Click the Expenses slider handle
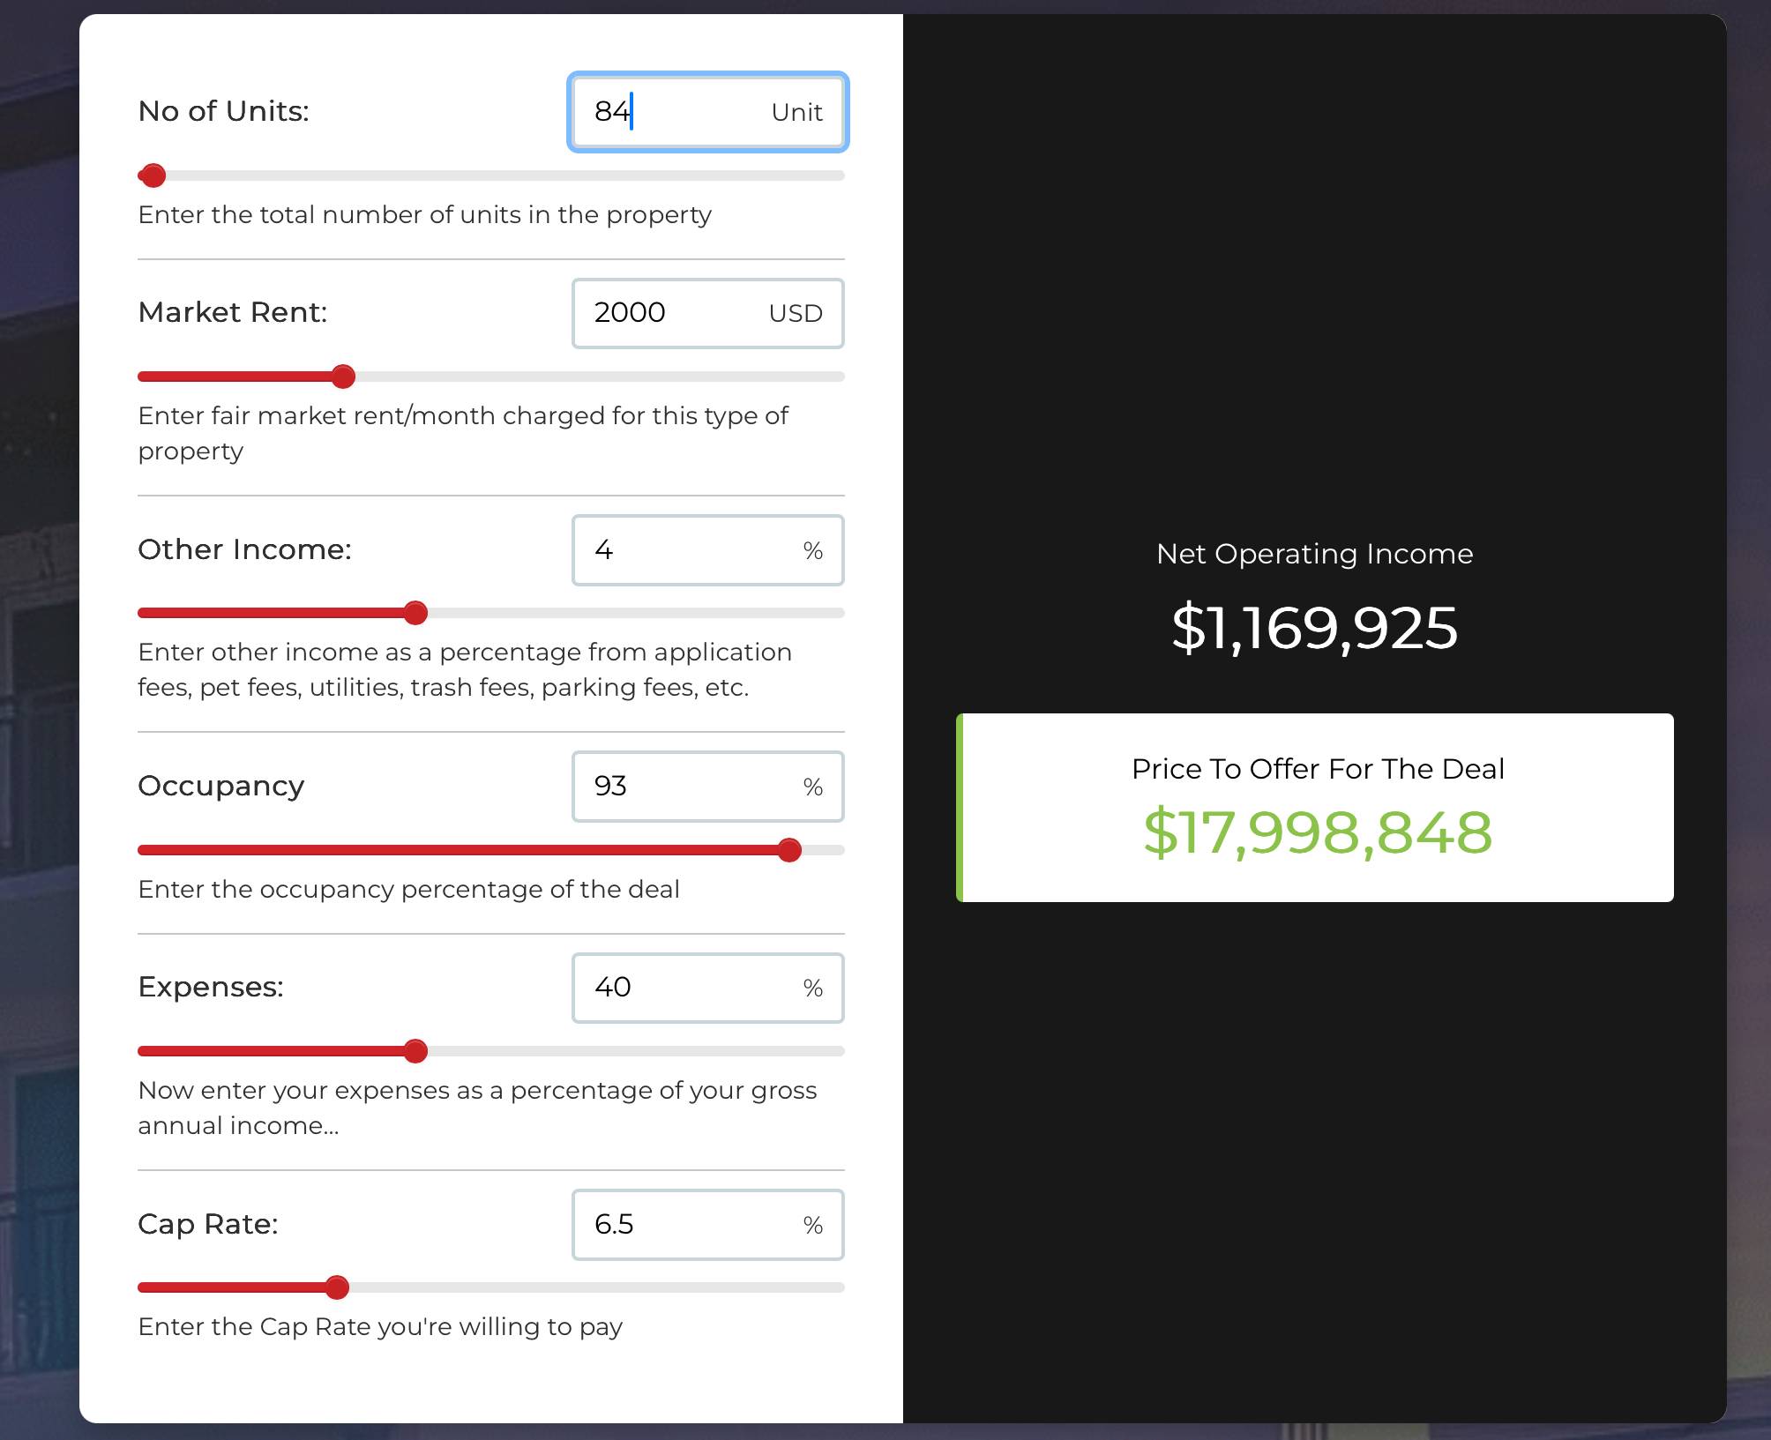The height and width of the screenshot is (1440, 1771). click(415, 1051)
